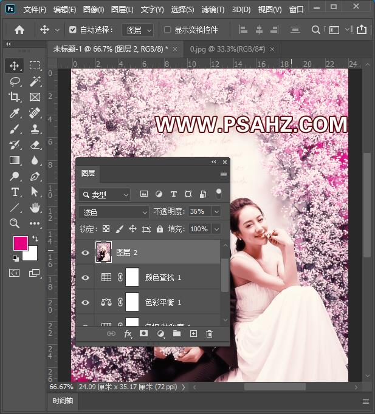This screenshot has width=375, height=414.
Task: Select the Eyedropper tool
Action: click(14, 113)
